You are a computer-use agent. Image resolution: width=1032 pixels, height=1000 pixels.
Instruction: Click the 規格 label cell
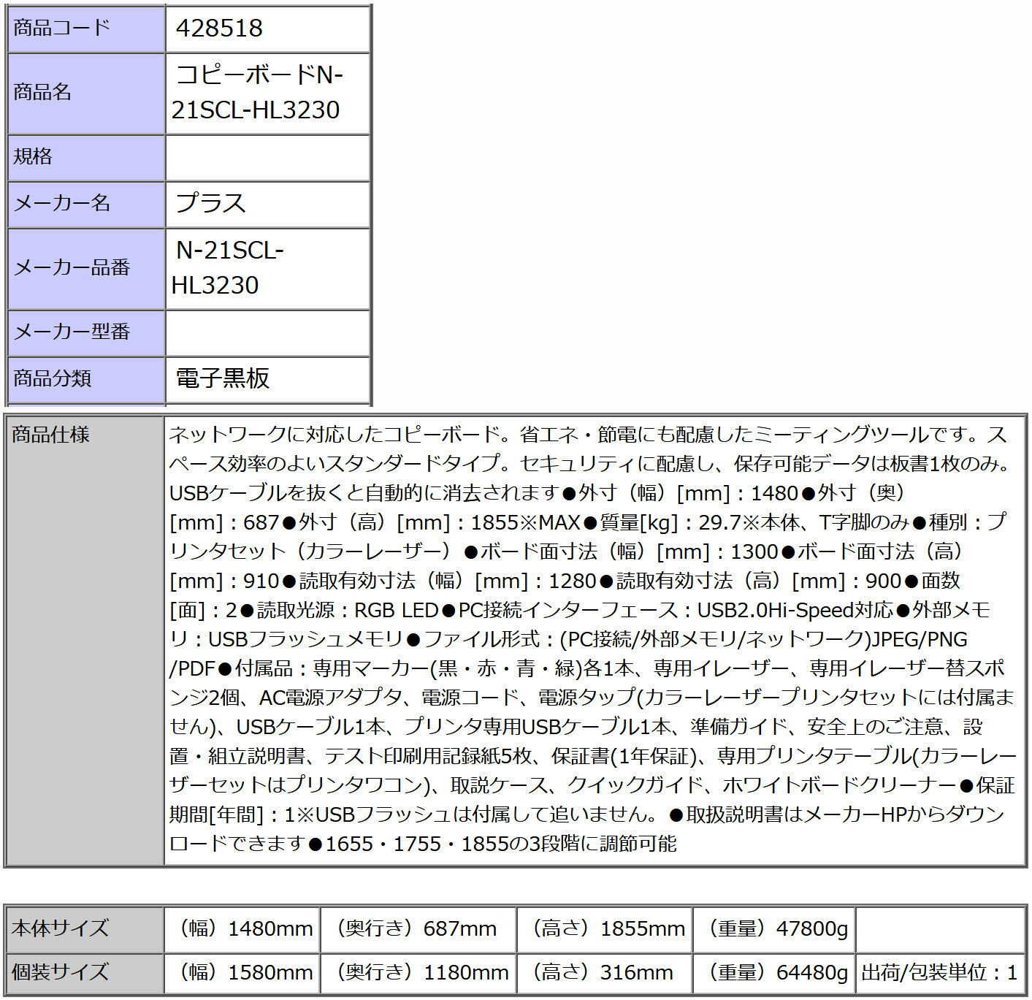click(x=86, y=158)
